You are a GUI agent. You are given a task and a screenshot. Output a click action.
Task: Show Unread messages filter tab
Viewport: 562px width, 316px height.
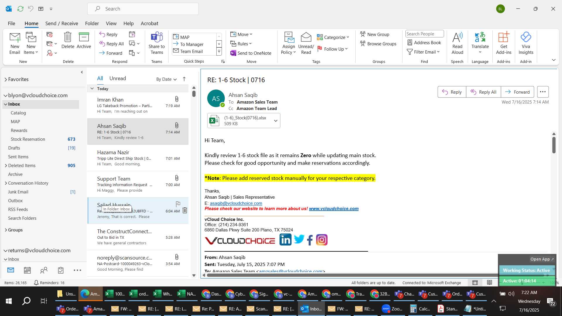click(118, 78)
